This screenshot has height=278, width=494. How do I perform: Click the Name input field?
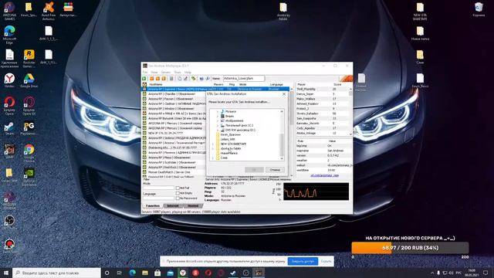(x=244, y=78)
